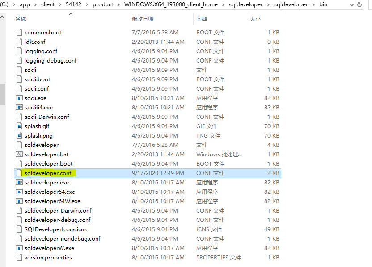This screenshot has width=372, height=267.
Task: Click the 'PROPERTIES 文件' type cell
Action: click(x=219, y=258)
